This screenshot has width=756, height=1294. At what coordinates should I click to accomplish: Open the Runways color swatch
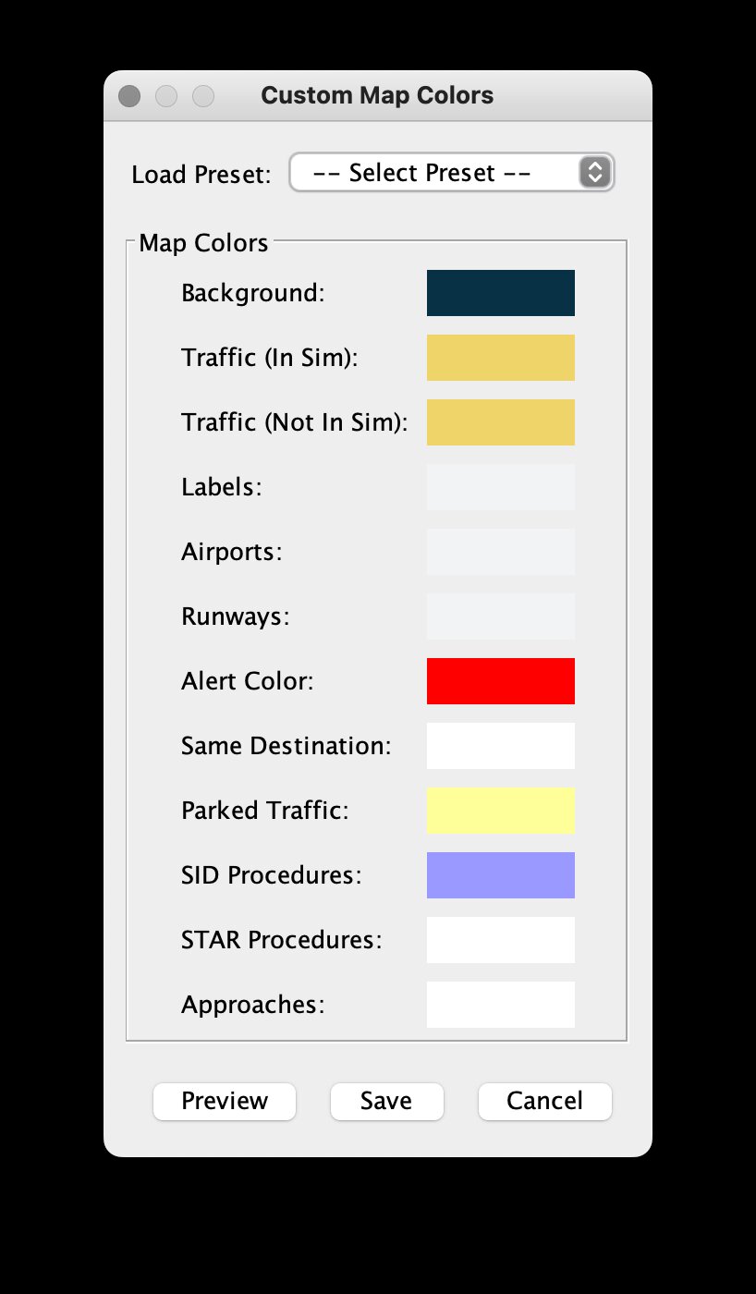click(500, 616)
